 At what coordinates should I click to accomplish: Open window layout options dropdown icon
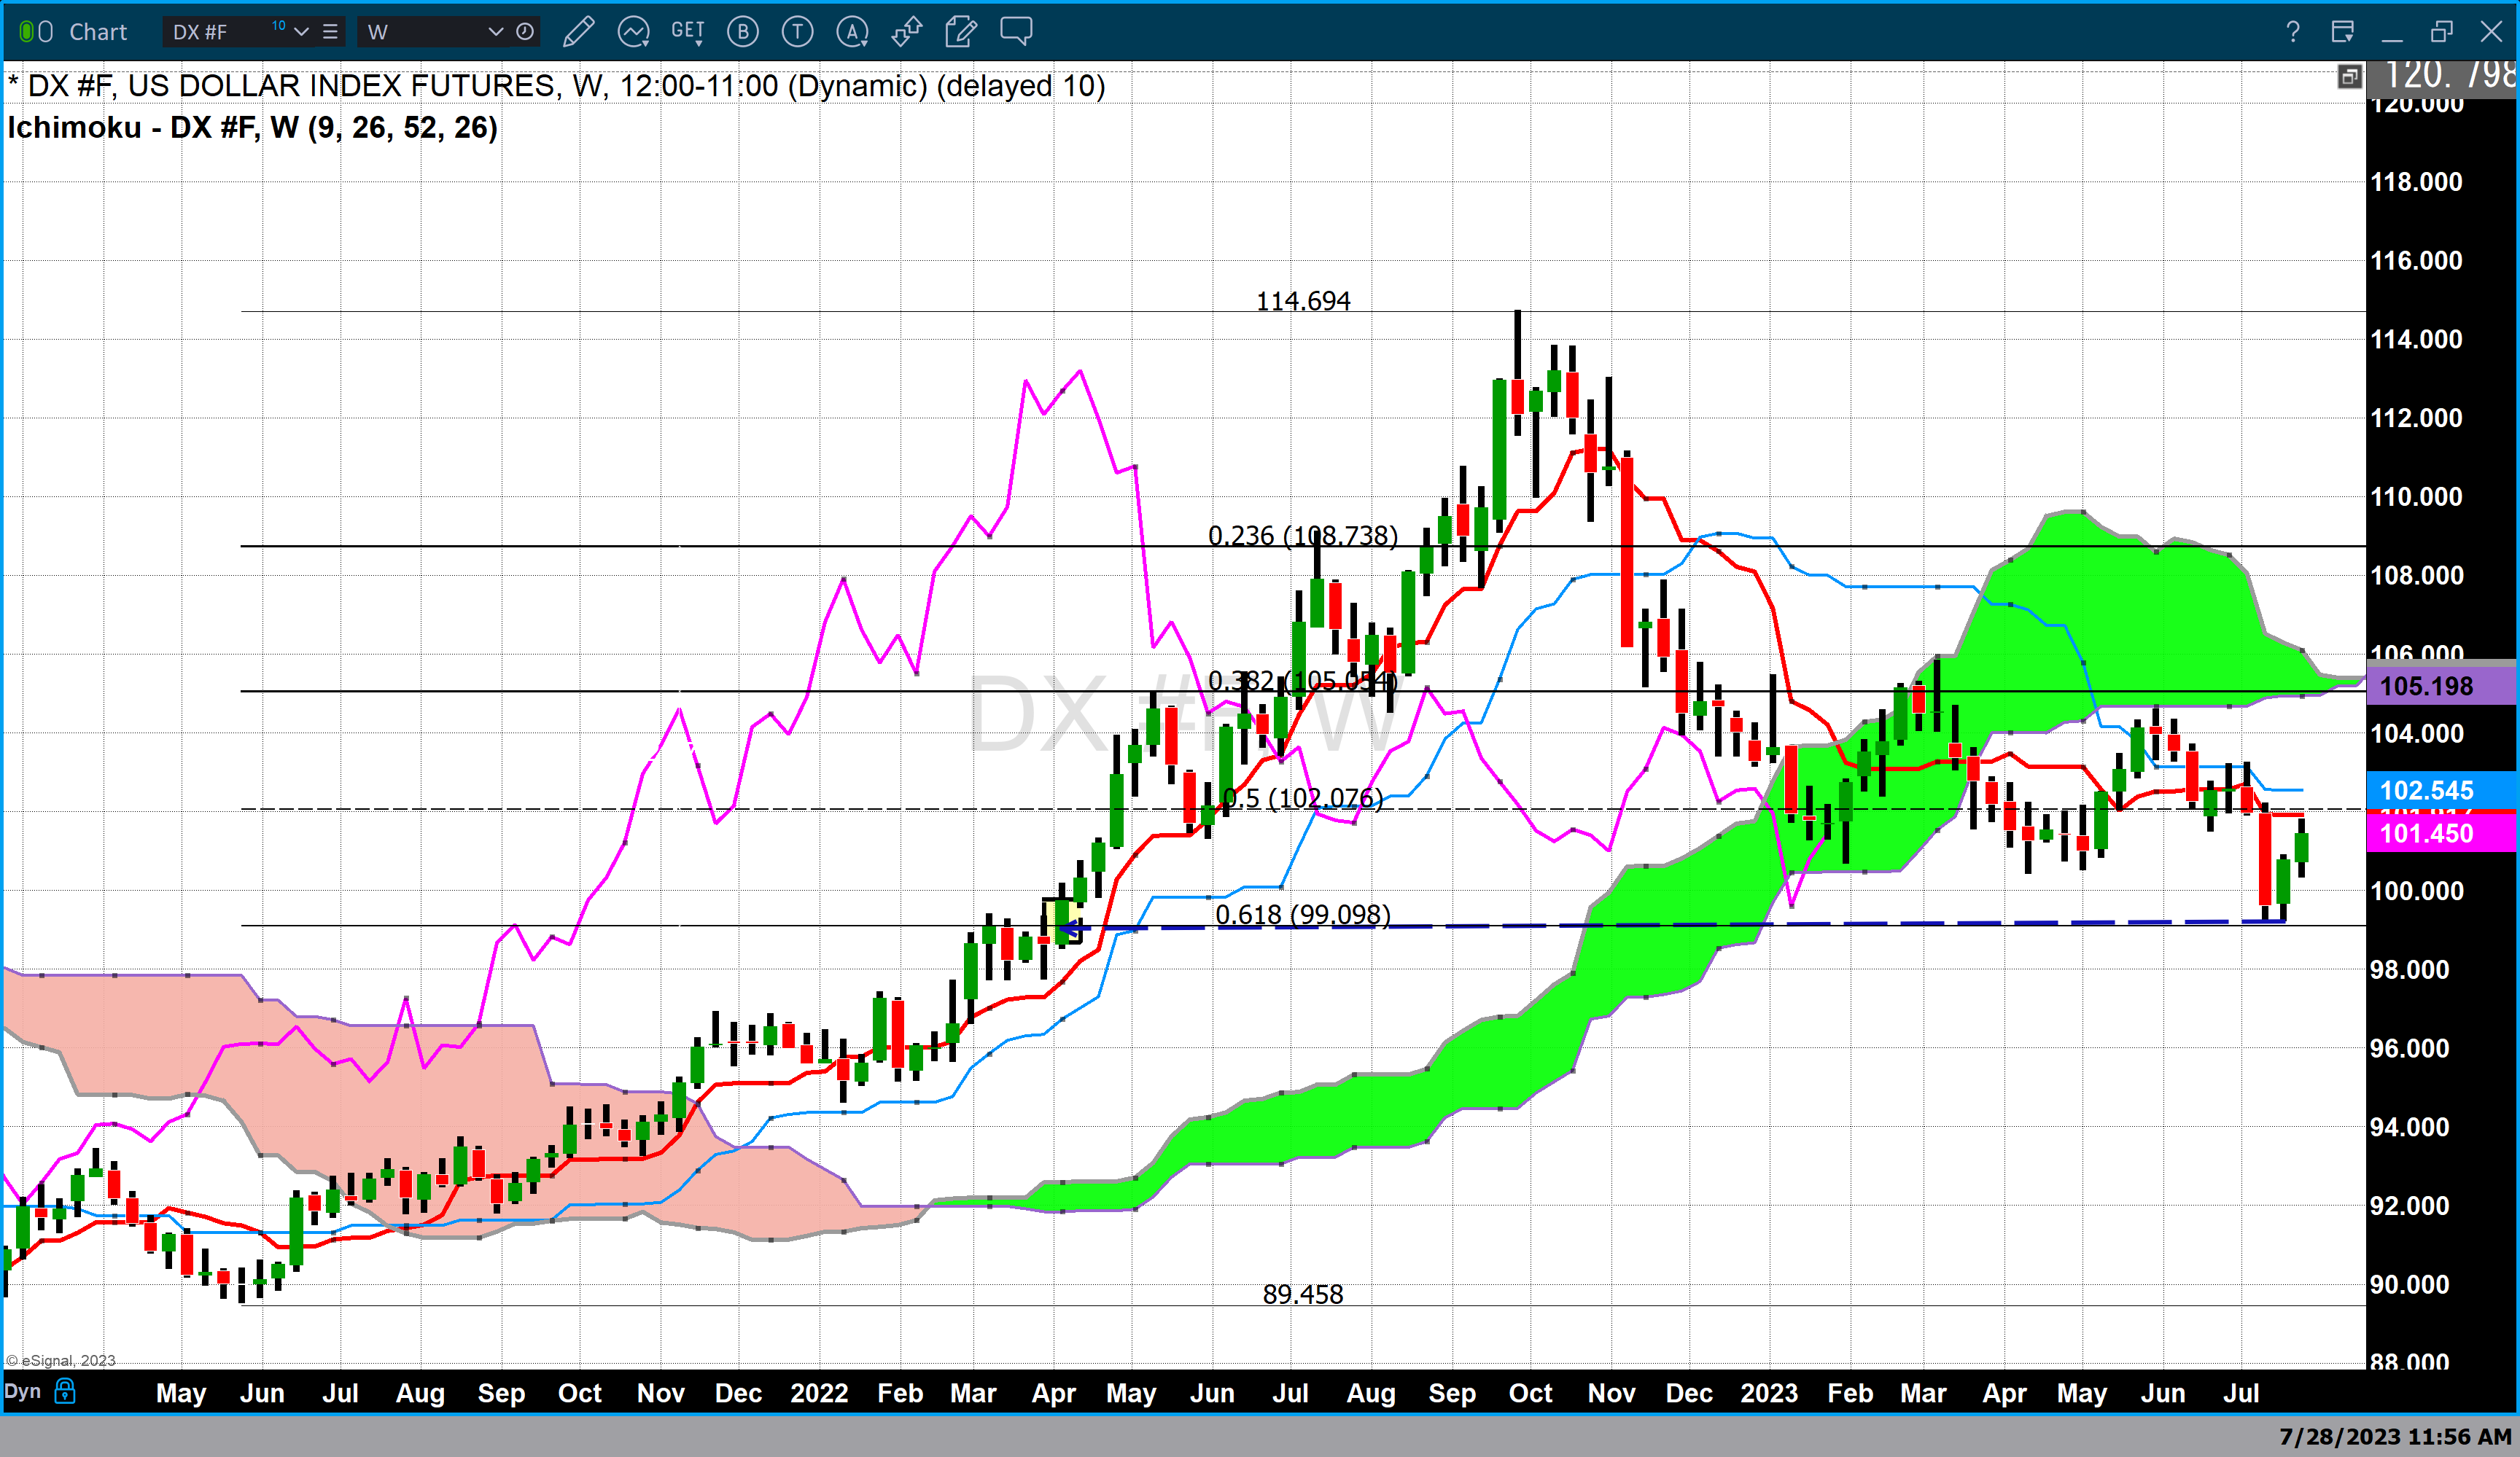[2343, 32]
